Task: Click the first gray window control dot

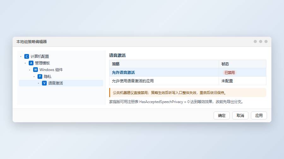Action: 255,41
